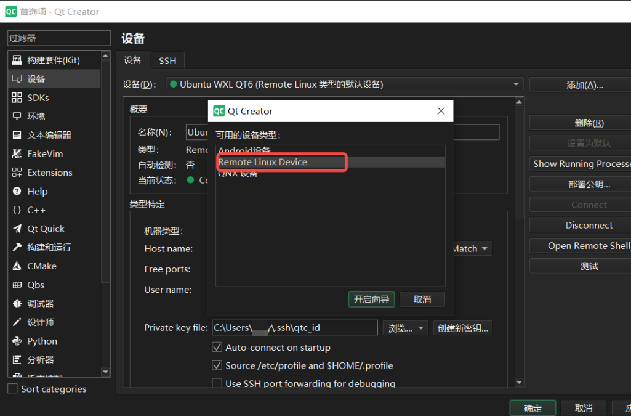Toggle Auto-connect on startup checkbox
Screen dimensions: 631x416
[x=217, y=347]
